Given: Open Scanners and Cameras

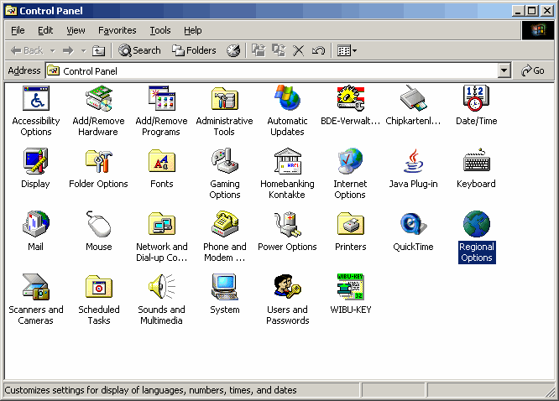Looking at the screenshot, I should pyautogui.click(x=35, y=288).
